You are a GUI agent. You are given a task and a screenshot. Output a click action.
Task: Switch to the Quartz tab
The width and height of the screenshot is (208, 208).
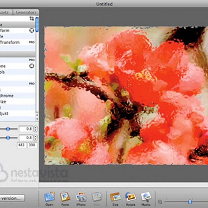[x=6, y=12]
